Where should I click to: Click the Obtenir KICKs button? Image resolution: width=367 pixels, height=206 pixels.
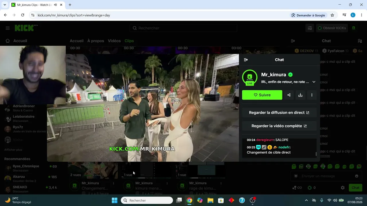(332, 28)
